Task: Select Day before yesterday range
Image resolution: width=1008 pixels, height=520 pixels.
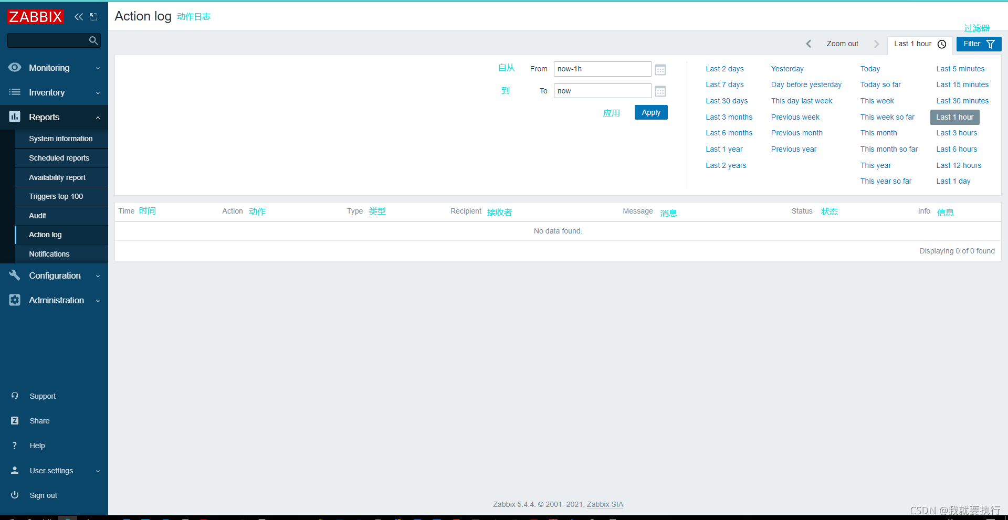Action: [x=806, y=84]
